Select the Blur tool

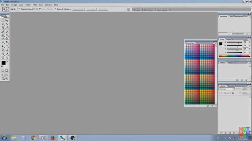point(3,42)
